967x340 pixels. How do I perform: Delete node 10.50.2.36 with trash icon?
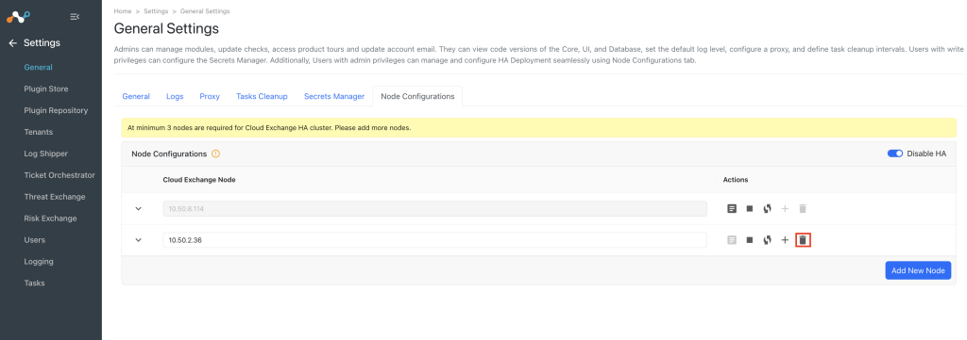(803, 240)
